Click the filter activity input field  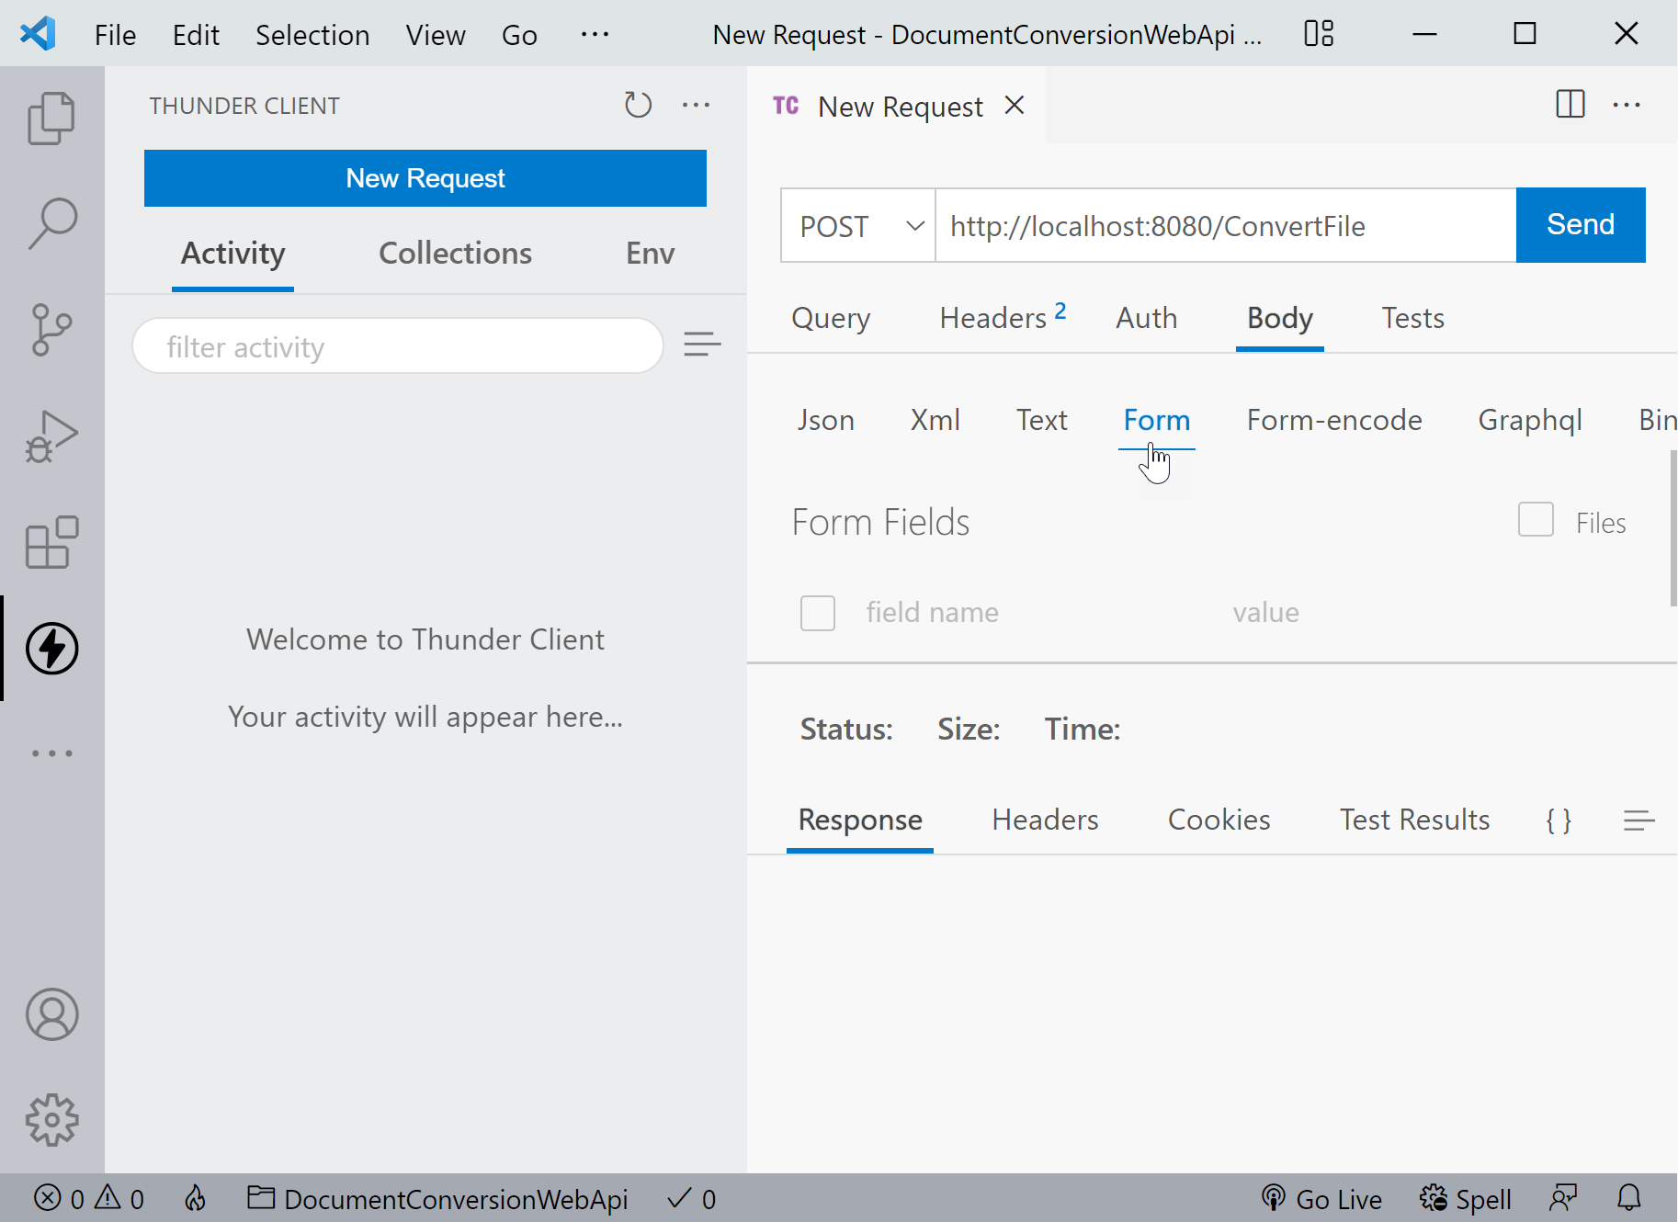click(398, 346)
